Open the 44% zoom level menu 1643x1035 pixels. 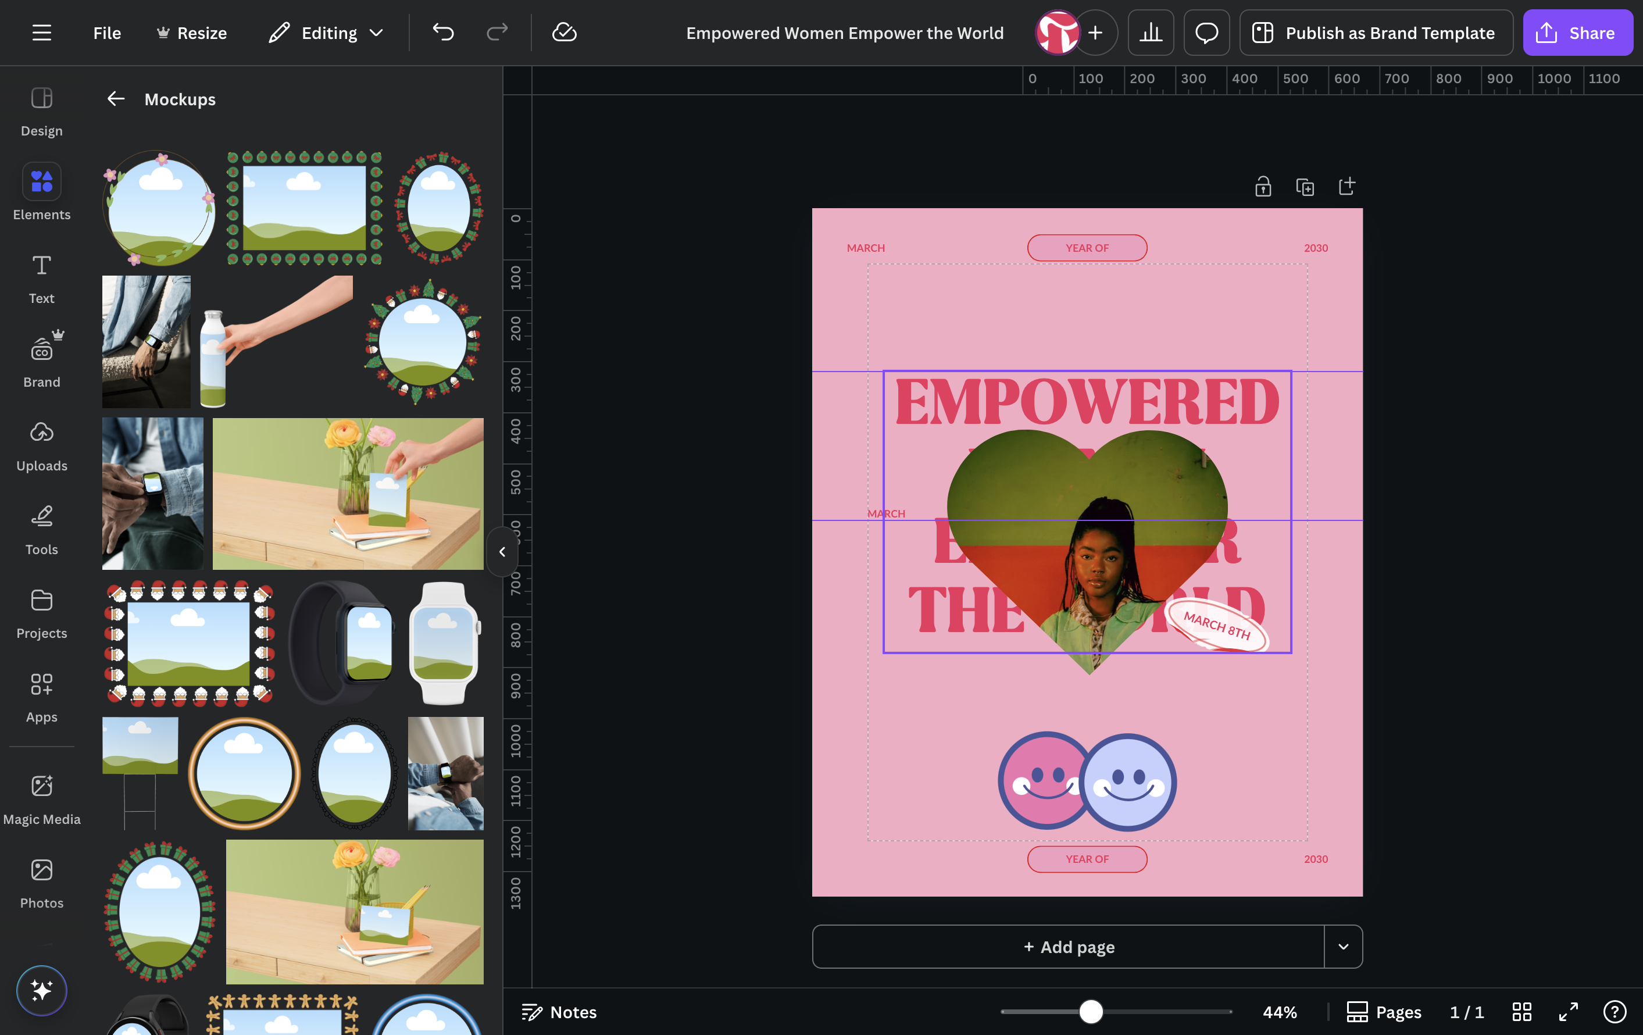[x=1279, y=1012]
